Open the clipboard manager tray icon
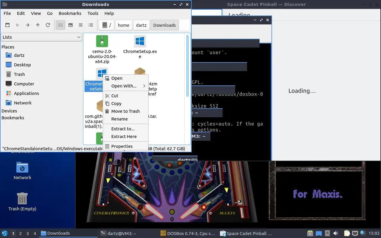This screenshot has width=381, height=238. 347,234
